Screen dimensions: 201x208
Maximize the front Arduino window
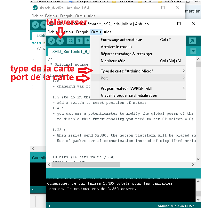[x=179, y=24]
